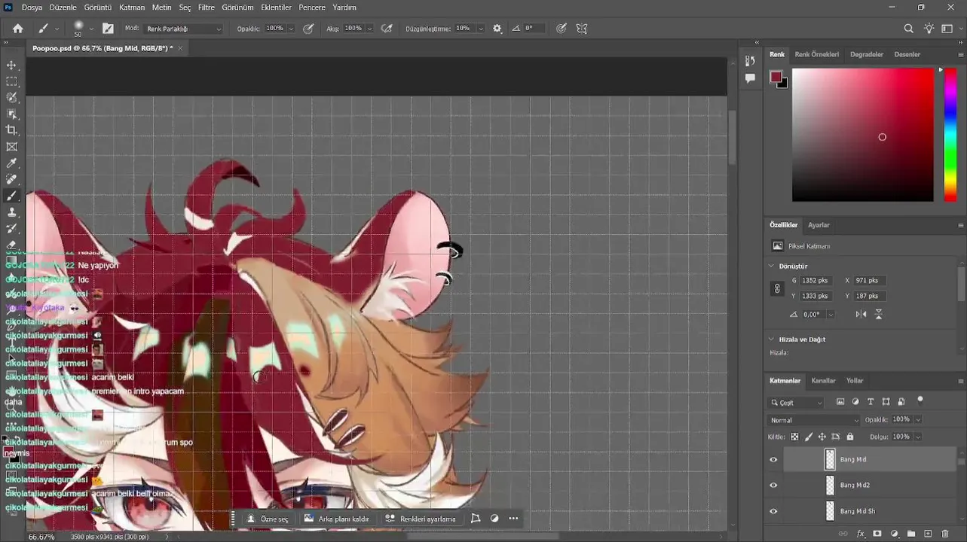This screenshot has height=542, width=967.
Task: Toggle lock position
Action: 822,437
